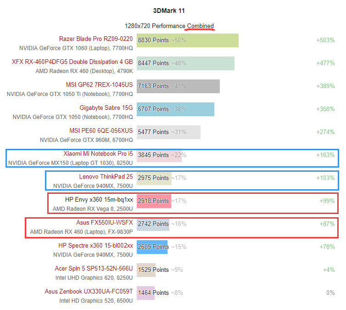
Task: Click the +163% difference value
Action: [x=325, y=155]
